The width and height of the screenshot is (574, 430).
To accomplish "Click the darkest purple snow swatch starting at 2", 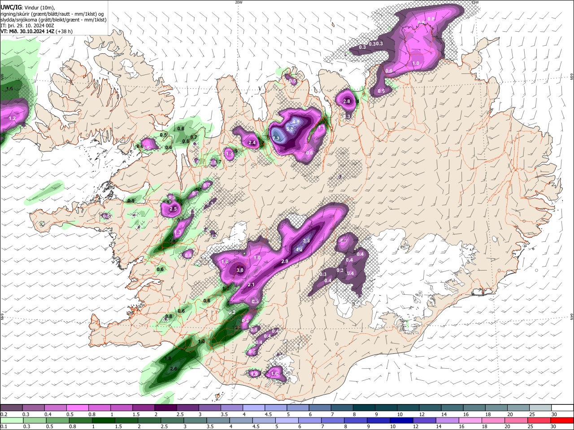I will coord(165,408).
